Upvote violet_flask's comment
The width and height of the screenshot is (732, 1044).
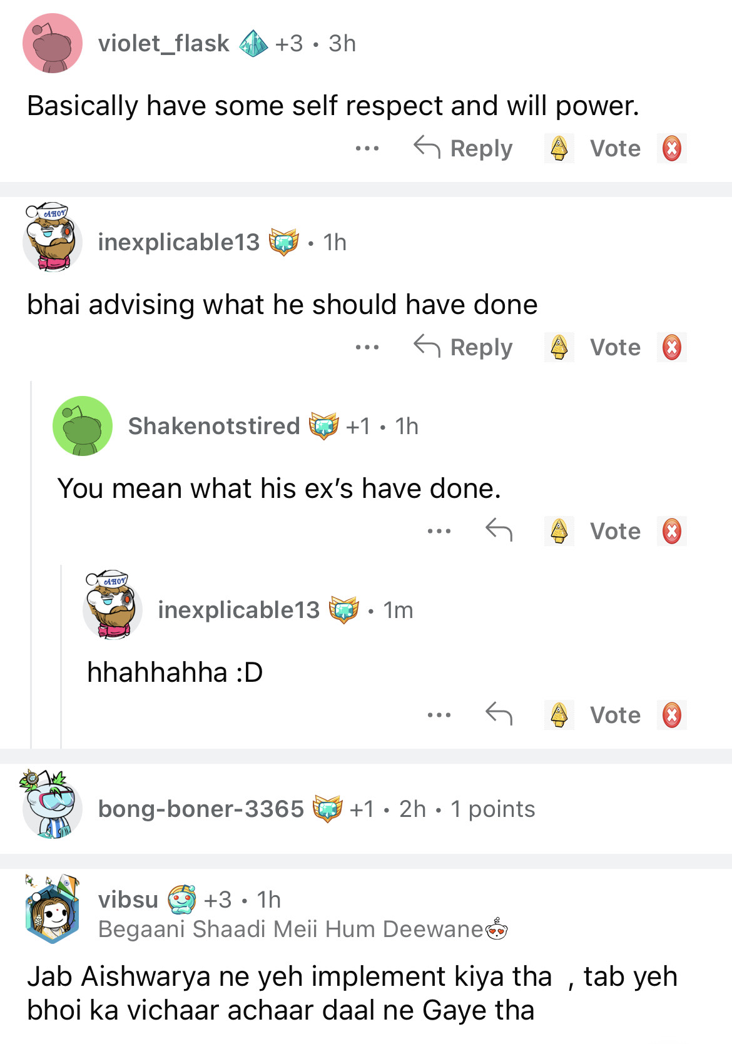click(x=559, y=149)
